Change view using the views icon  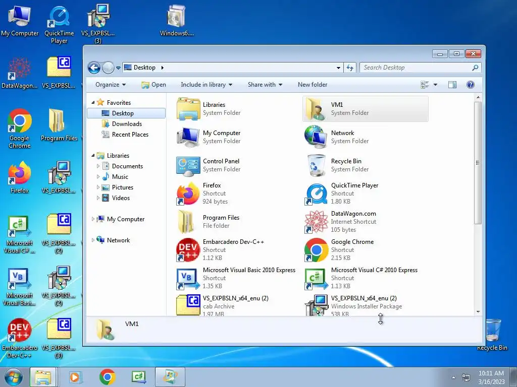425,85
